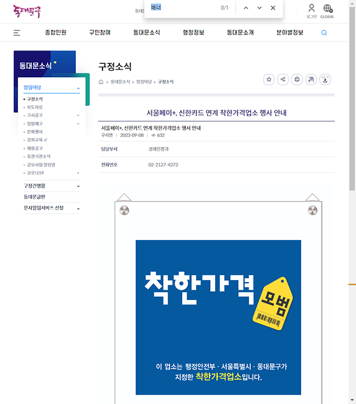Open 강좌교육 external link in sidebar
356x404 pixels.
tap(38, 140)
